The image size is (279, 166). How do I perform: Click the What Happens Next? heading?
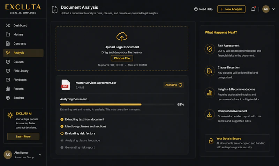click(221, 32)
